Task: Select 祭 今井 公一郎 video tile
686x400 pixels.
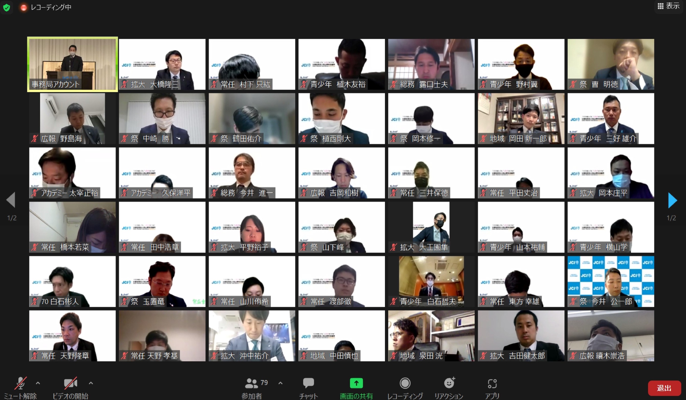Action: (610, 281)
